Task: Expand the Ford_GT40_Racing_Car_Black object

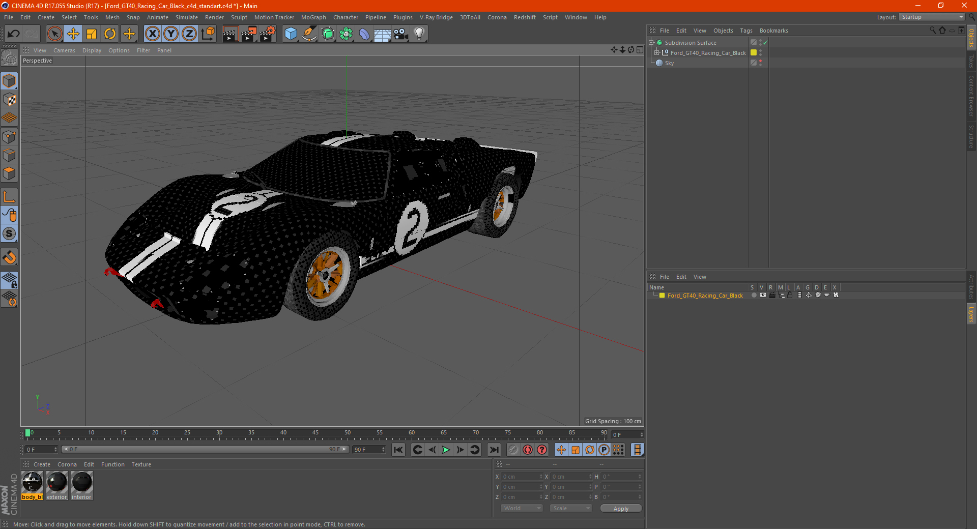Action: point(657,53)
